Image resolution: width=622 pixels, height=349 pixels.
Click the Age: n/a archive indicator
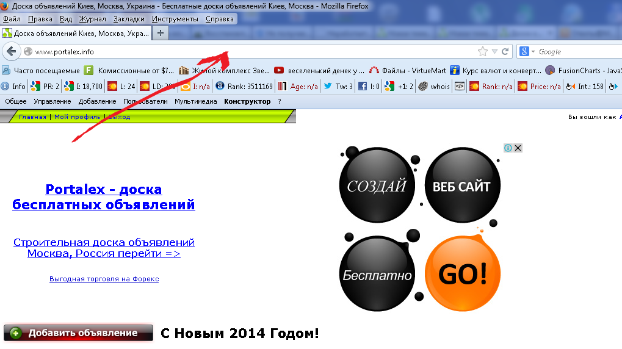tap(298, 86)
